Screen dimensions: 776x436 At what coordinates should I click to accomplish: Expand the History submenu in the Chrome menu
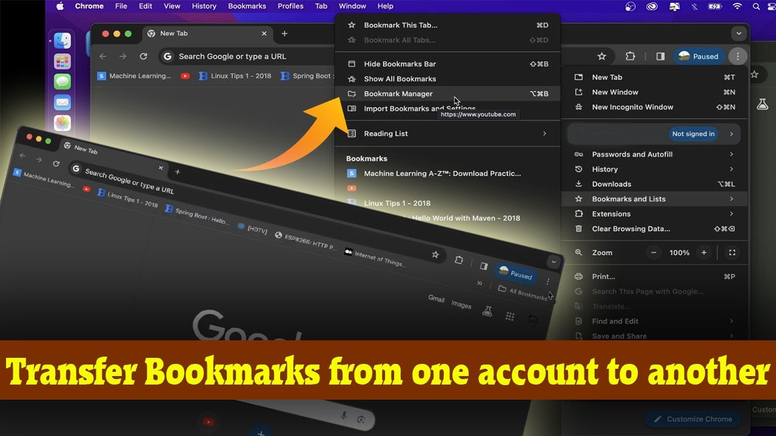pos(654,169)
